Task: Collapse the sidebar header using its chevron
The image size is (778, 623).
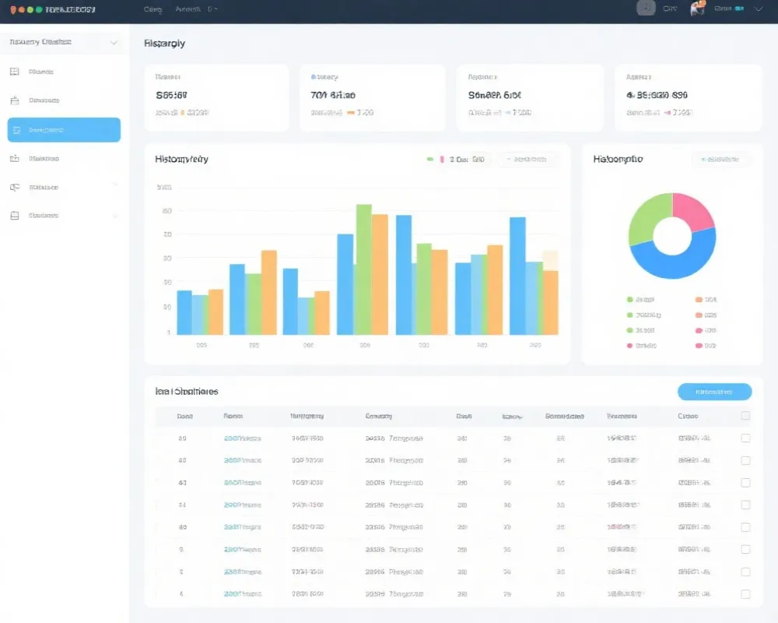Action: click(114, 43)
